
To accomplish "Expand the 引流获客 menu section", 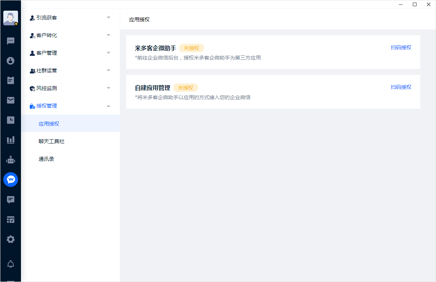I will (70, 18).
